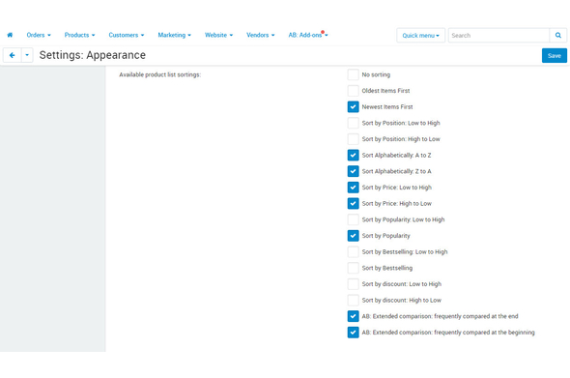The height and width of the screenshot is (378, 570).
Task: Uncheck Newest Items First
Action: (353, 107)
